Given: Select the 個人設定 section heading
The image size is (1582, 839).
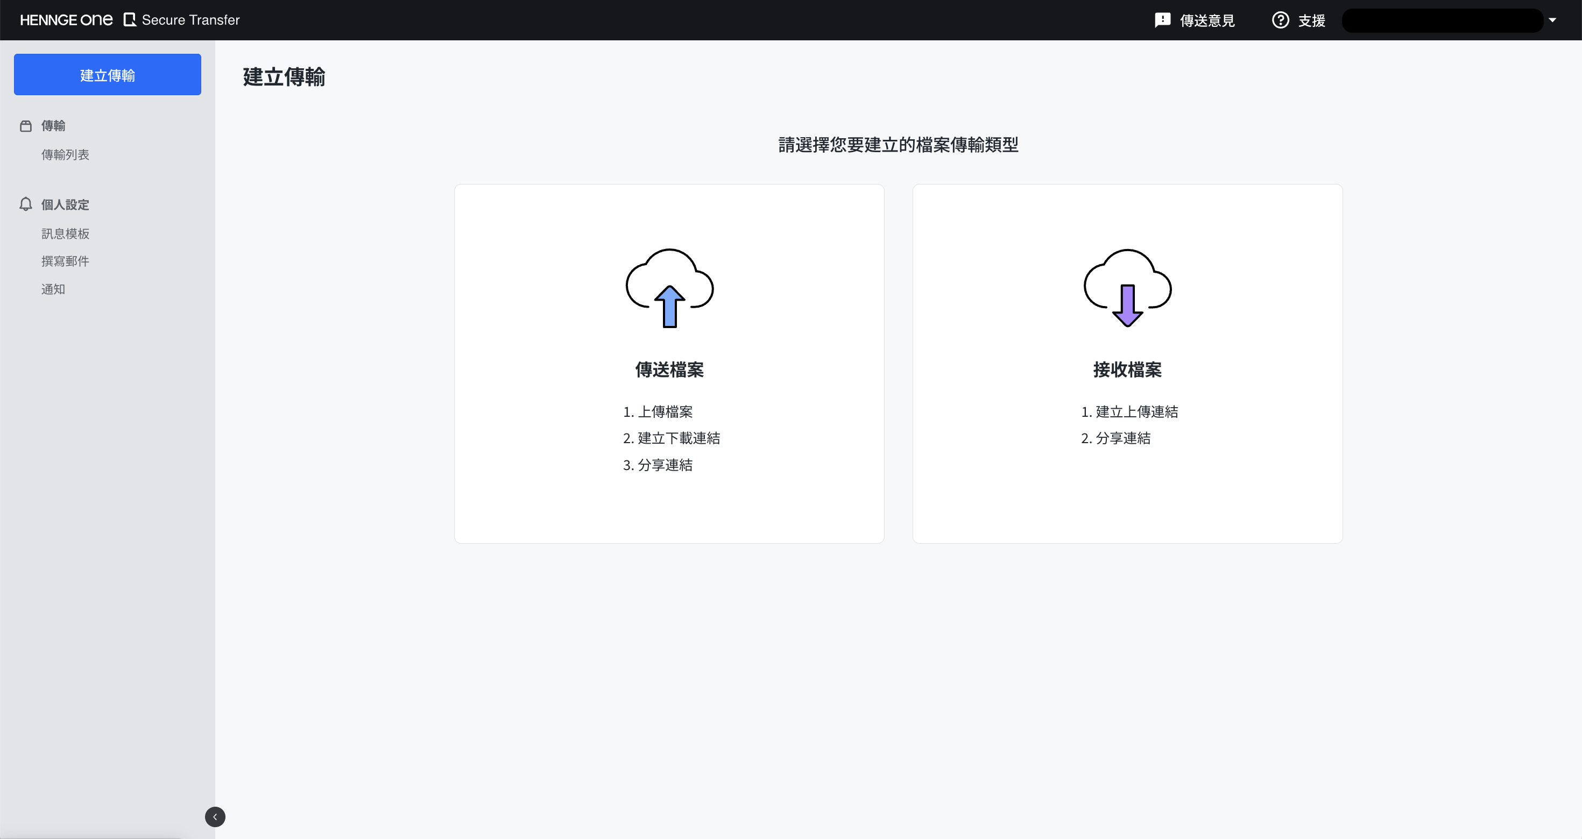Looking at the screenshot, I should pyautogui.click(x=65, y=204).
